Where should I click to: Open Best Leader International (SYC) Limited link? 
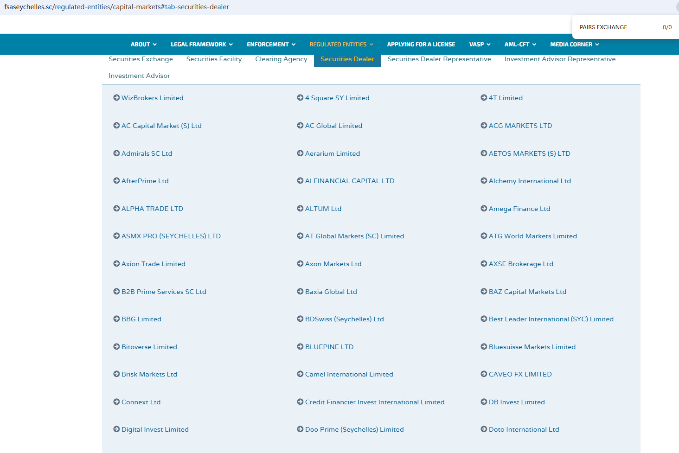551,319
